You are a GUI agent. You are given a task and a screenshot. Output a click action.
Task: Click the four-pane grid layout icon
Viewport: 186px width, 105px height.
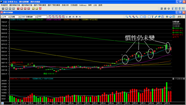pos(145,17)
